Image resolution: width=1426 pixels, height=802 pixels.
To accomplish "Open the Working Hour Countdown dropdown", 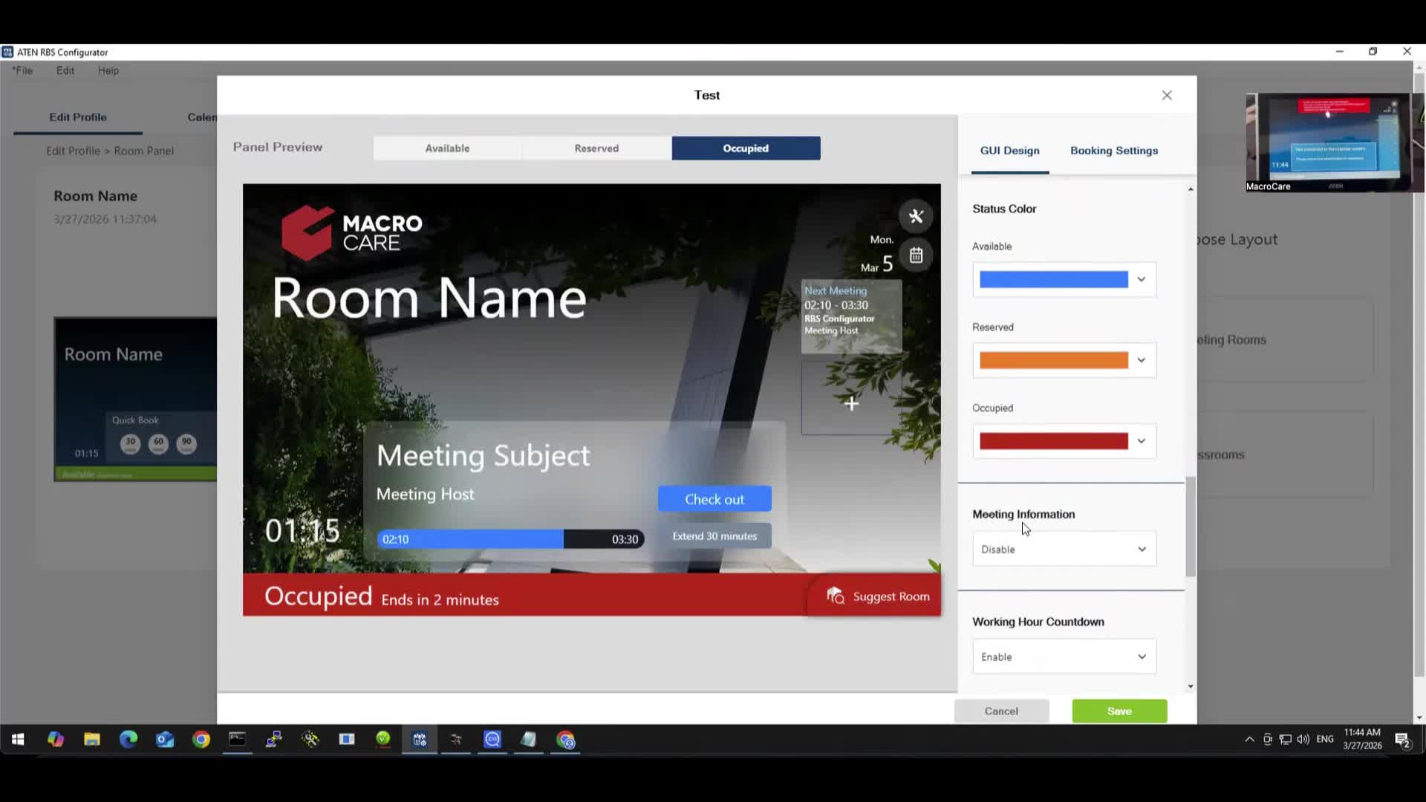I will [x=1064, y=656].
